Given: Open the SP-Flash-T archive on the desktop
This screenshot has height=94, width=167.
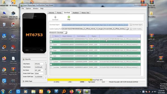Looking at the screenshot, I should pos(152,48).
